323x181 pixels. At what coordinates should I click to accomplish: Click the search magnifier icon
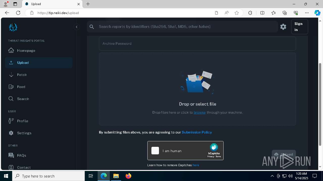[x=92, y=27]
